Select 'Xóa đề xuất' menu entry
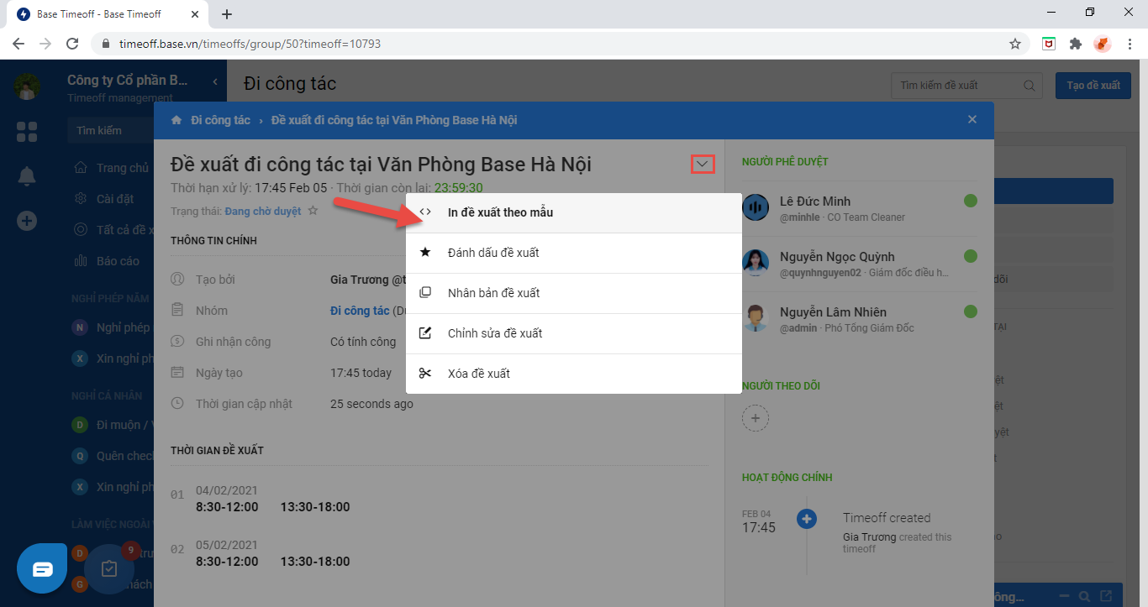The height and width of the screenshot is (607, 1148). (573, 374)
